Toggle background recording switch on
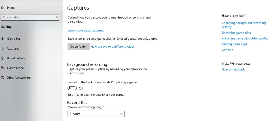Viewport: 273px width, 121px height. (x=72, y=88)
